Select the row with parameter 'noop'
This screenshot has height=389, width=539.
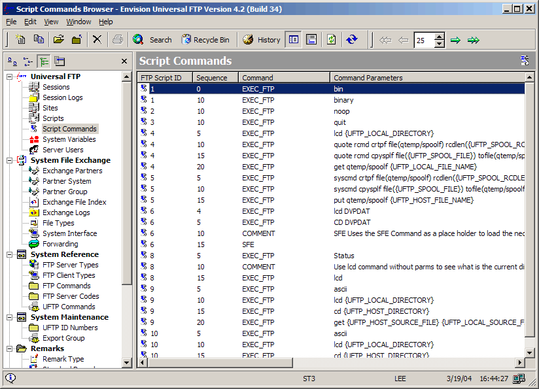(331, 111)
